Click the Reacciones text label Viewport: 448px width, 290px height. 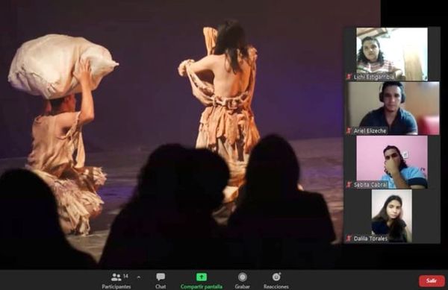276,286
